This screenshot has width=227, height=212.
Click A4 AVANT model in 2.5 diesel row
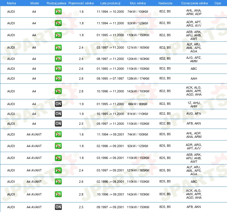pos(34,207)
